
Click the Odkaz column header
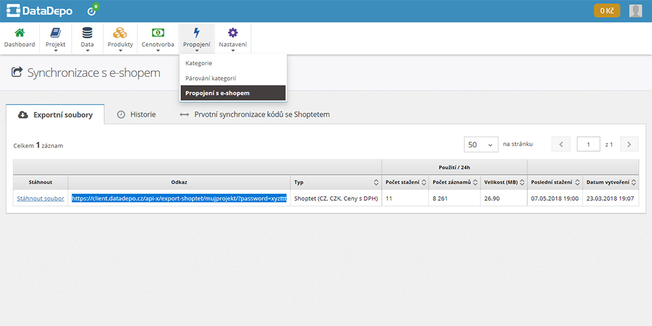tap(179, 183)
